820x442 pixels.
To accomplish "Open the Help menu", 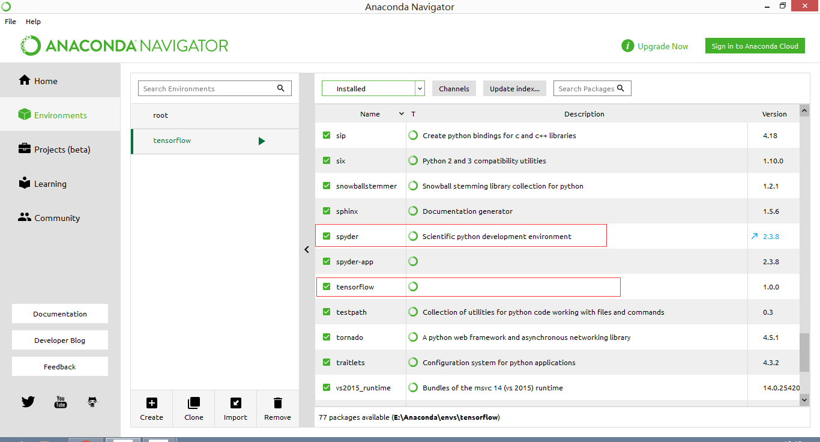I will (33, 21).
